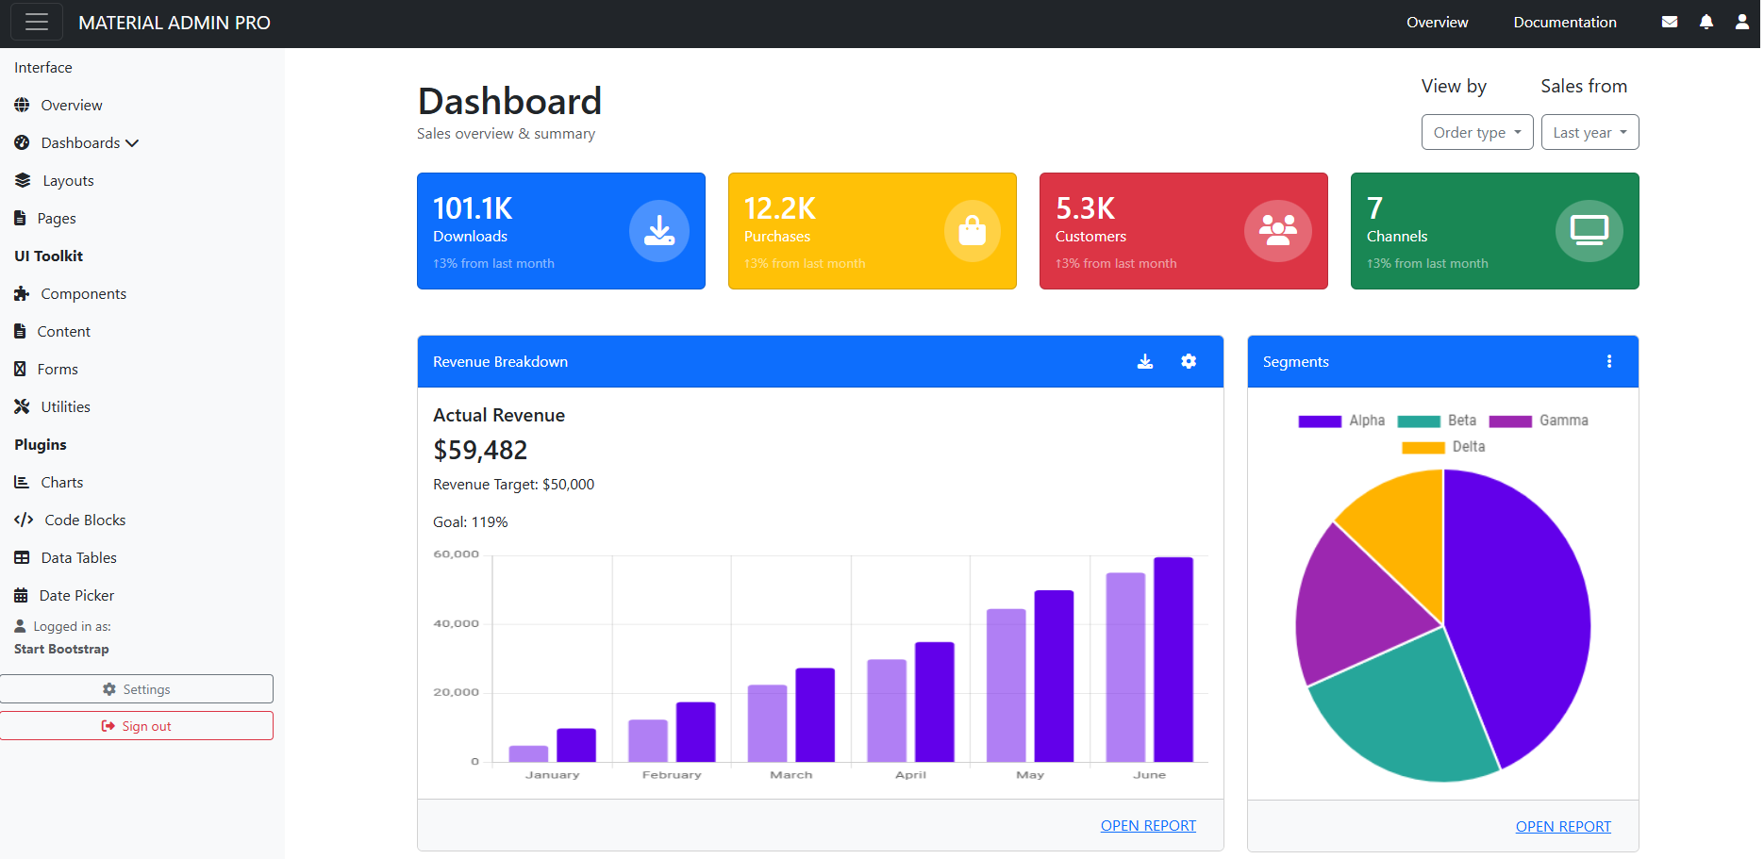
Task: Click the tools icon beside Utilities
Action: click(x=22, y=406)
